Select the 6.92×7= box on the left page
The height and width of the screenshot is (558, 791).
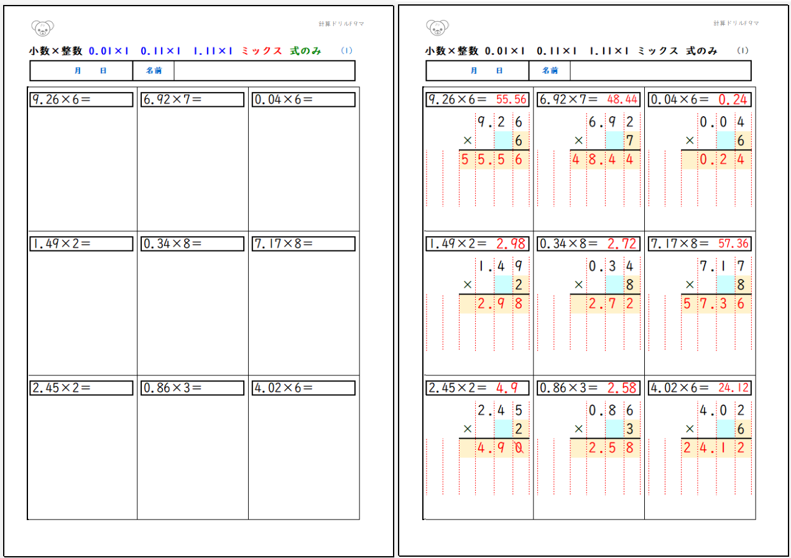(x=192, y=99)
